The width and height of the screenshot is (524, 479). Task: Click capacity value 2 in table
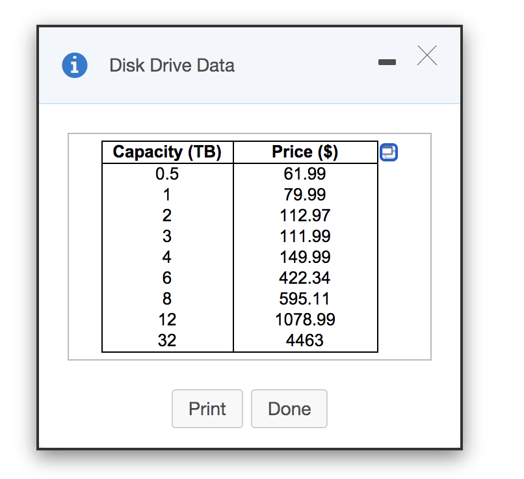pos(167,215)
